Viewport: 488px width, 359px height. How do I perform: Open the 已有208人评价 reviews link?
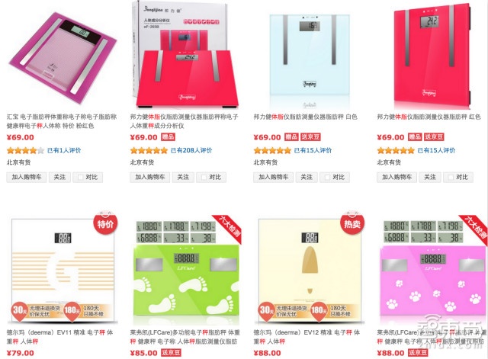click(191, 151)
